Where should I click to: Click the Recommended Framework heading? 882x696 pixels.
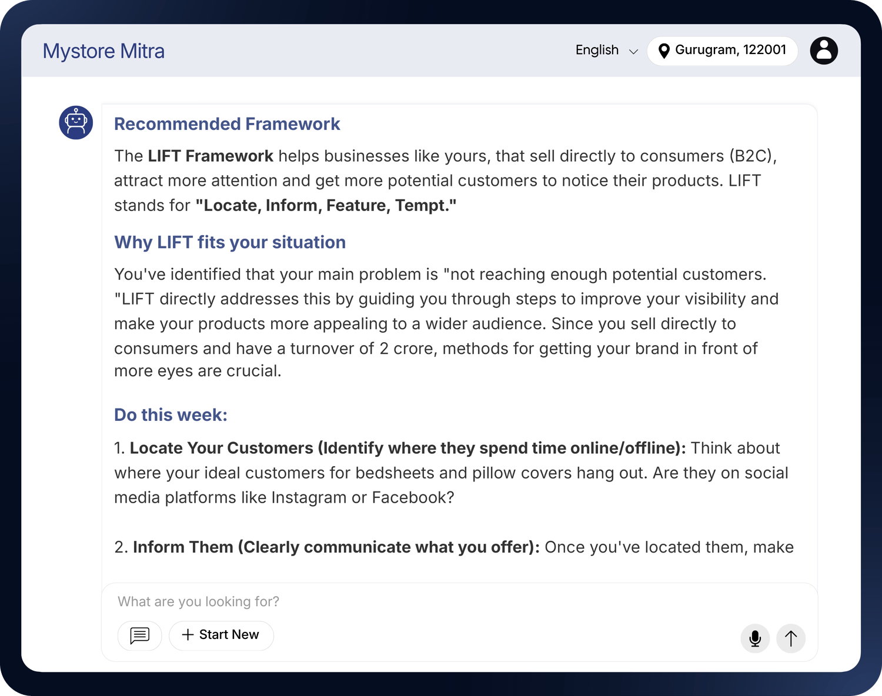227,124
